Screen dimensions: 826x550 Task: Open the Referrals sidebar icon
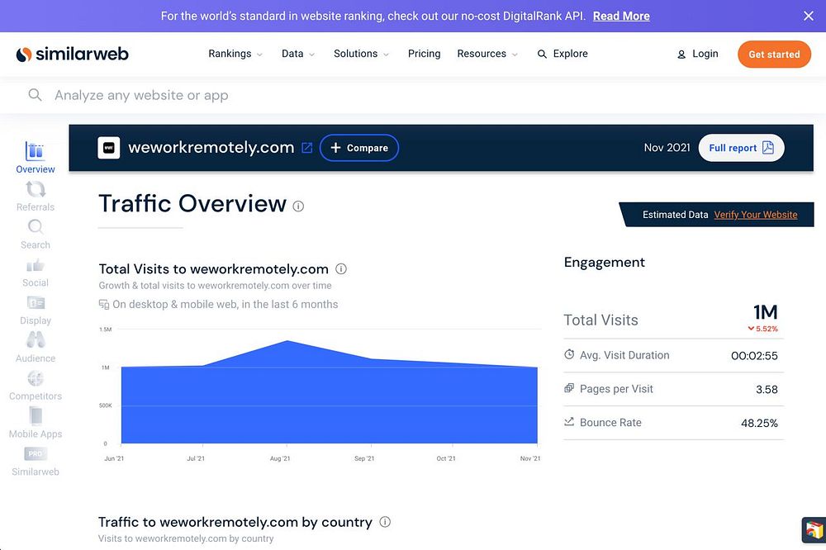coord(36,189)
